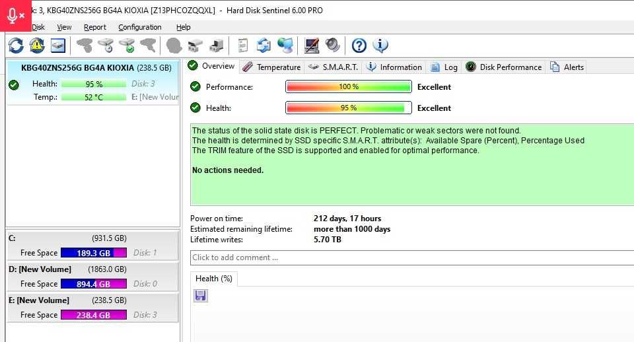Open the Configuration menu
Screen dimensions: 634x342
tap(139, 27)
